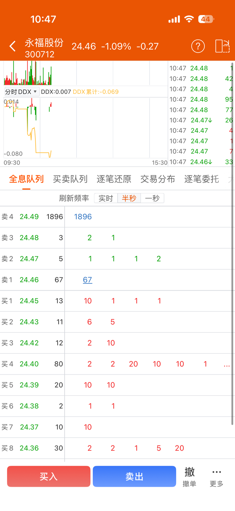Tap the split-screen layout icon
Viewport: 235px width, 511px height.
point(222,46)
